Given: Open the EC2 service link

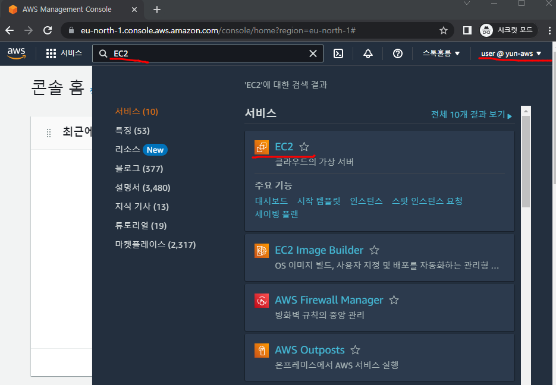Looking at the screenshot, I should click(284, 147).
